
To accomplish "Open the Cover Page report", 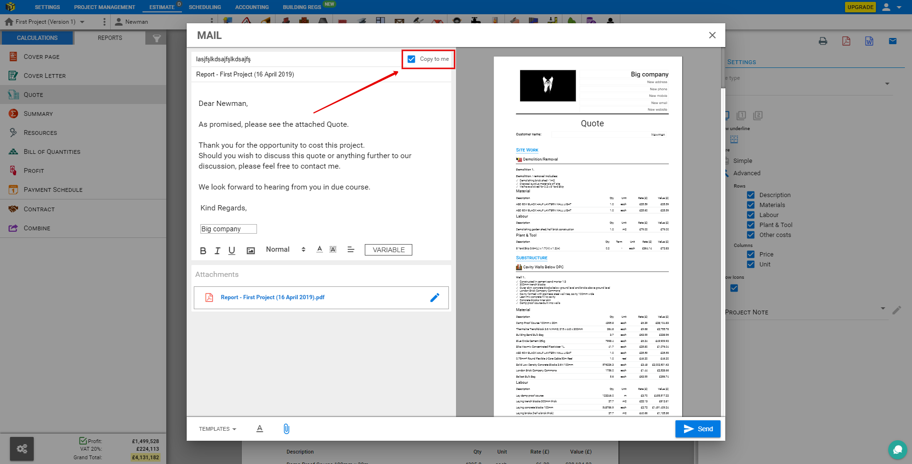I will click(83, 57).
